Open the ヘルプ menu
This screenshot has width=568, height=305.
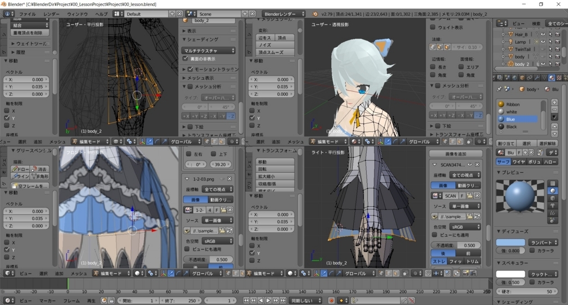pyautogui.click(x=102, y=14)
